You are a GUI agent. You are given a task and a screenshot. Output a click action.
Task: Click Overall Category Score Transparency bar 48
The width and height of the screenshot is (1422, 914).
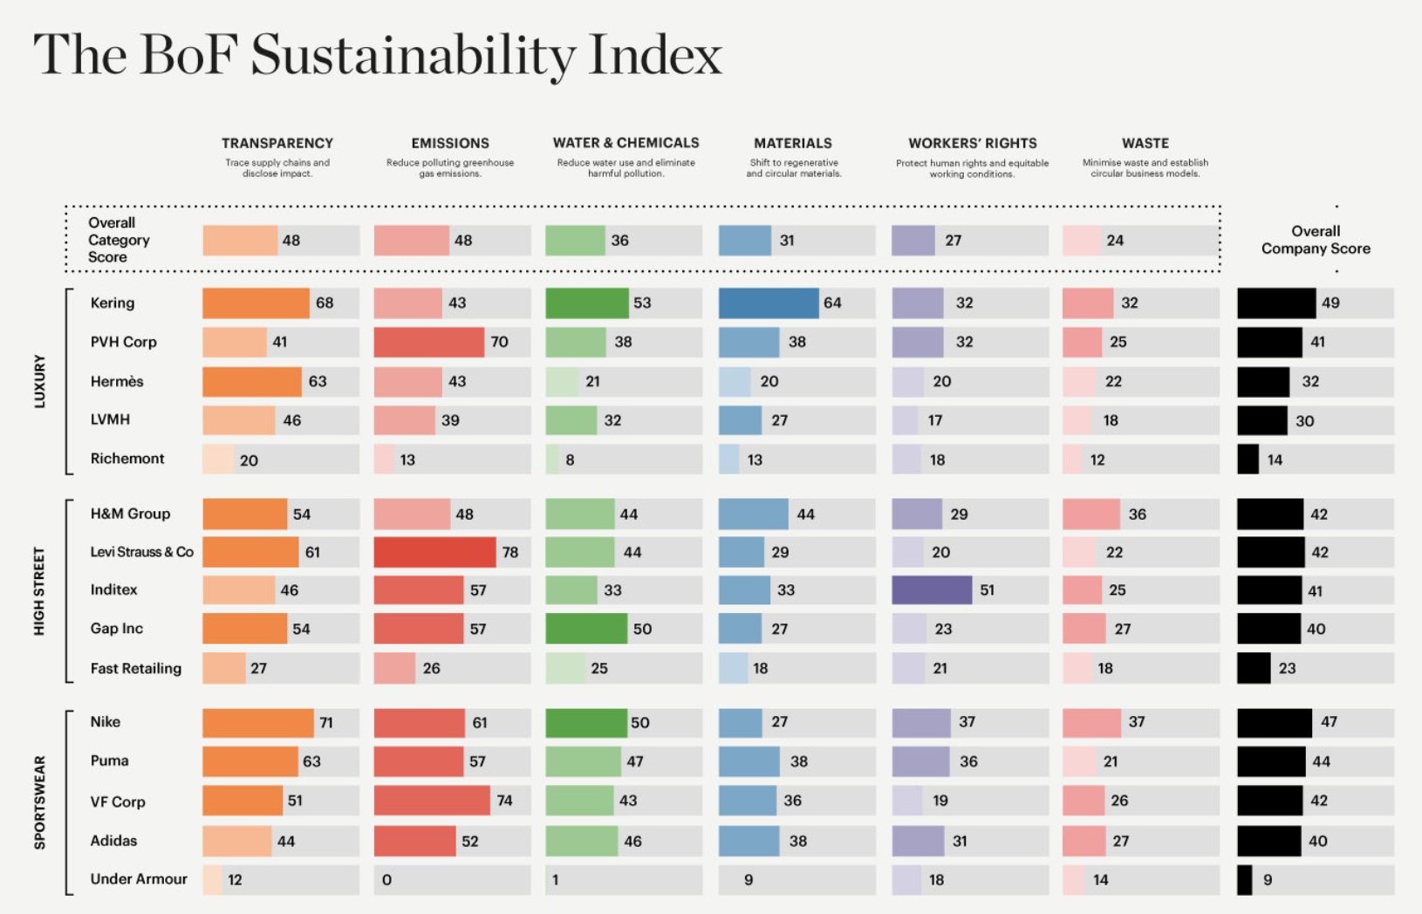coord(240,240)
